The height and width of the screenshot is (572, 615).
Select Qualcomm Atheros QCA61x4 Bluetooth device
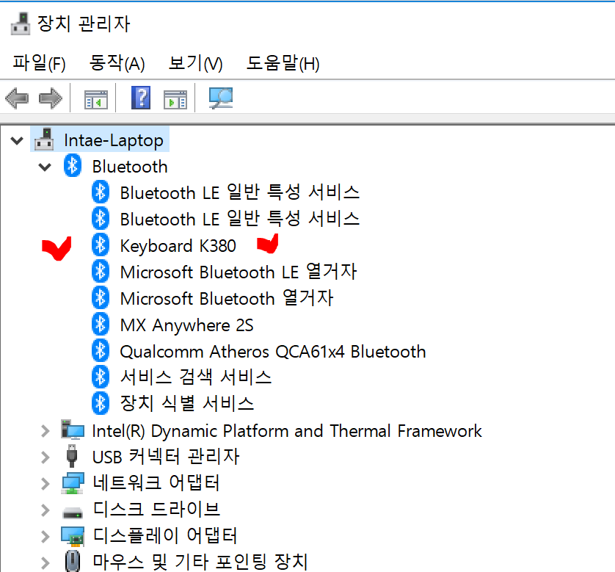(x=273, y=351)
